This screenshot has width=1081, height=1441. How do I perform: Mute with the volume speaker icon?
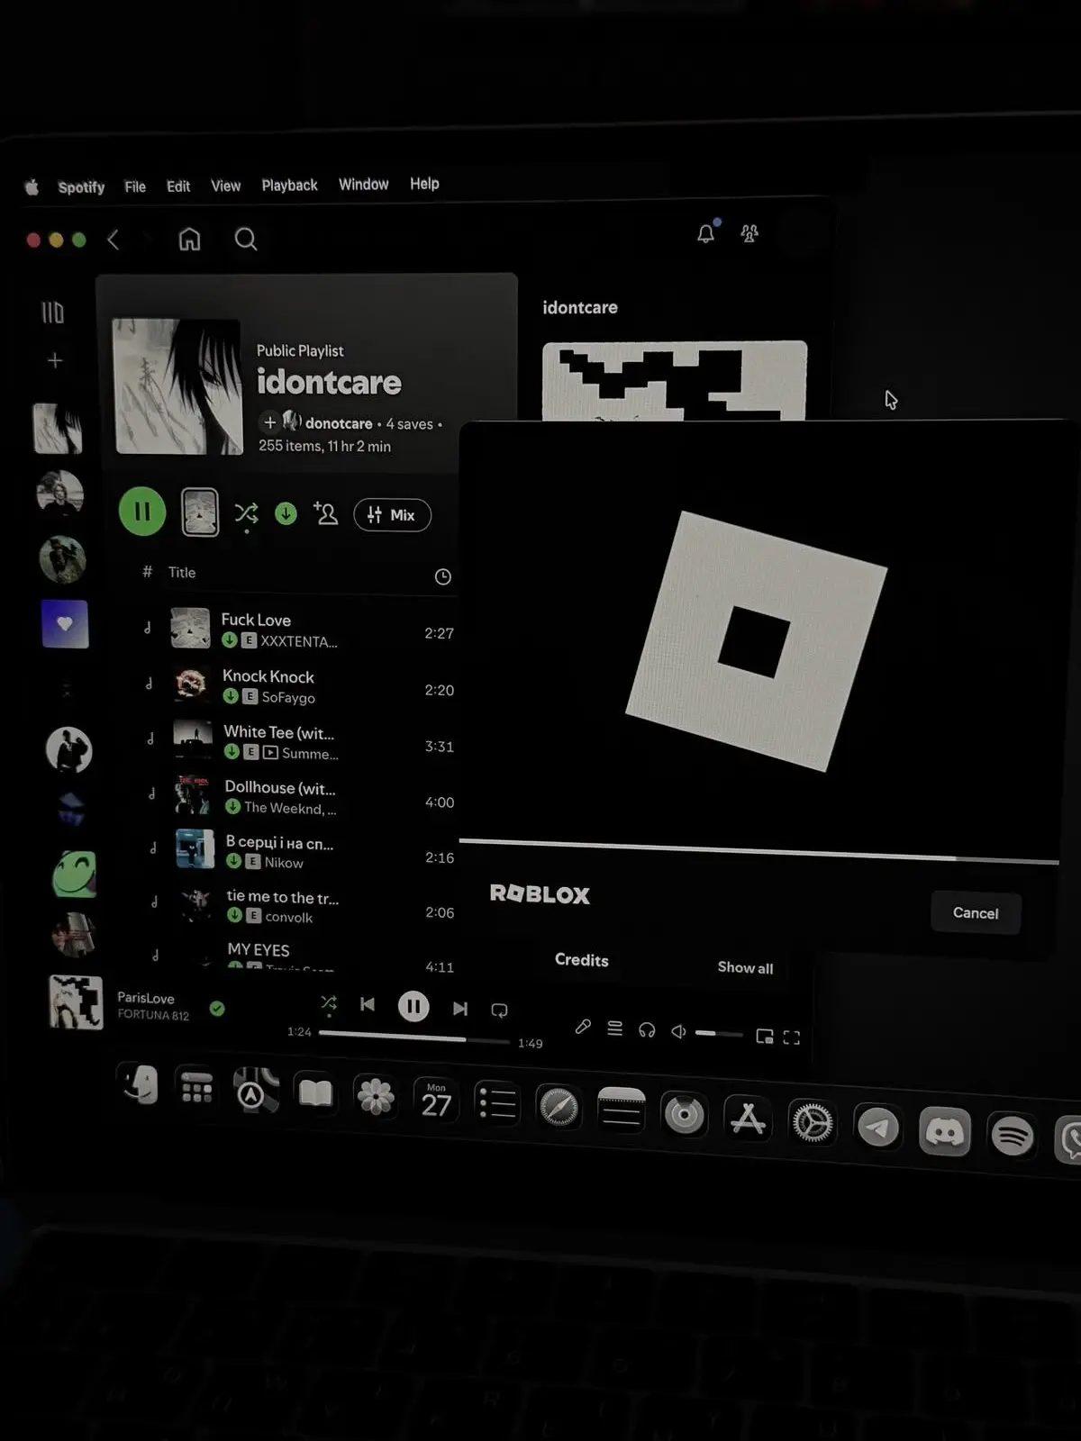pos(678,1032)
